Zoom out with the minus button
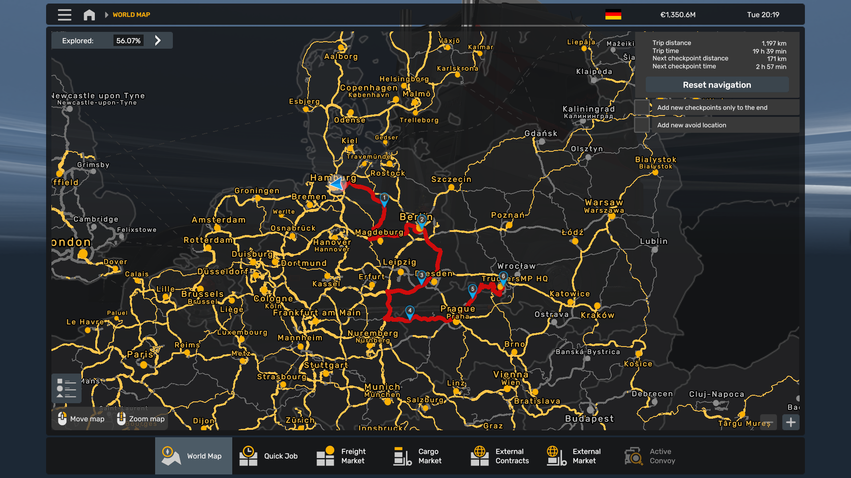 point(768,422)
